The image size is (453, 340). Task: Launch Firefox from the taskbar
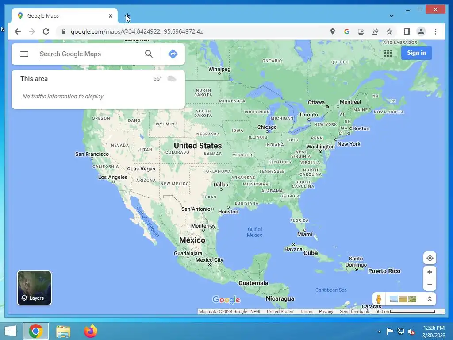point(91,331)
